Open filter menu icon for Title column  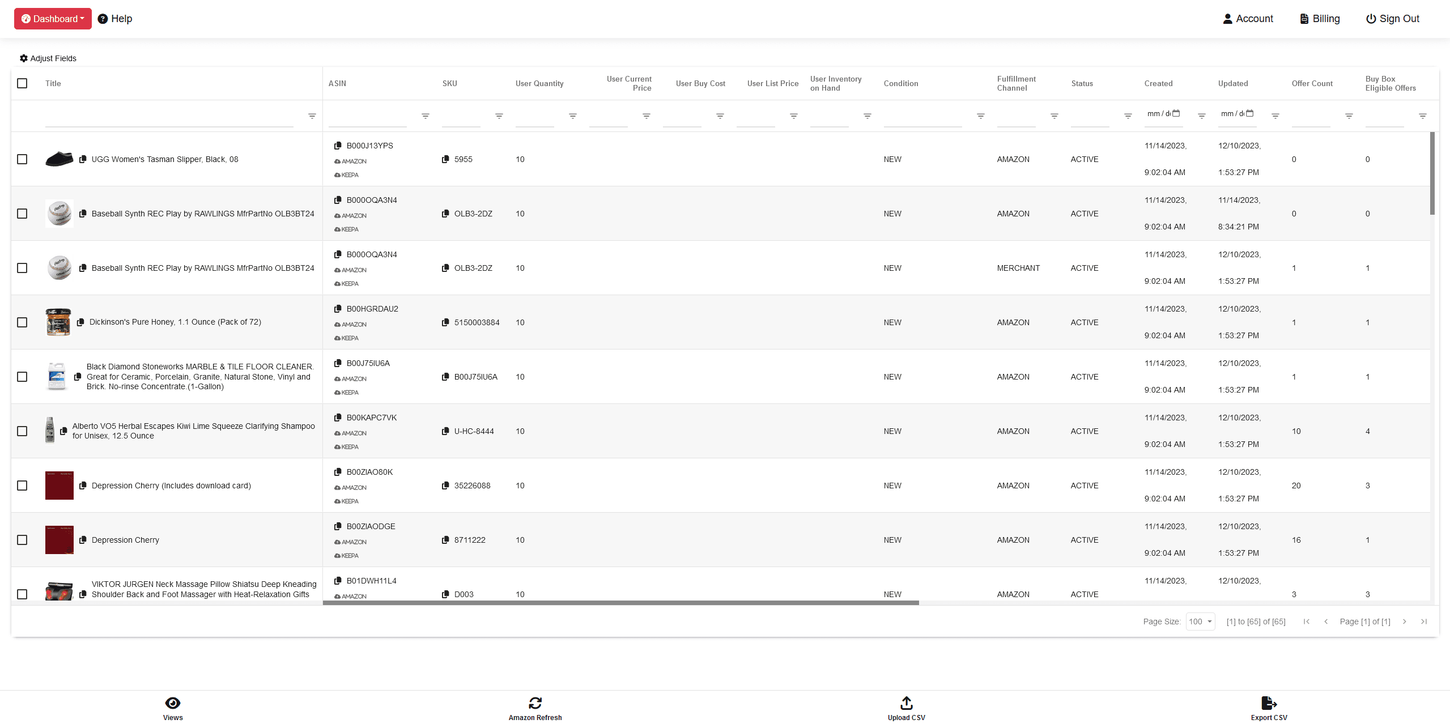(x=312, y=116)
